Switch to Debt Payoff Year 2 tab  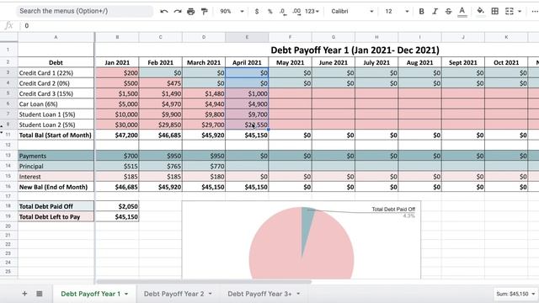(x=174, y=294)
